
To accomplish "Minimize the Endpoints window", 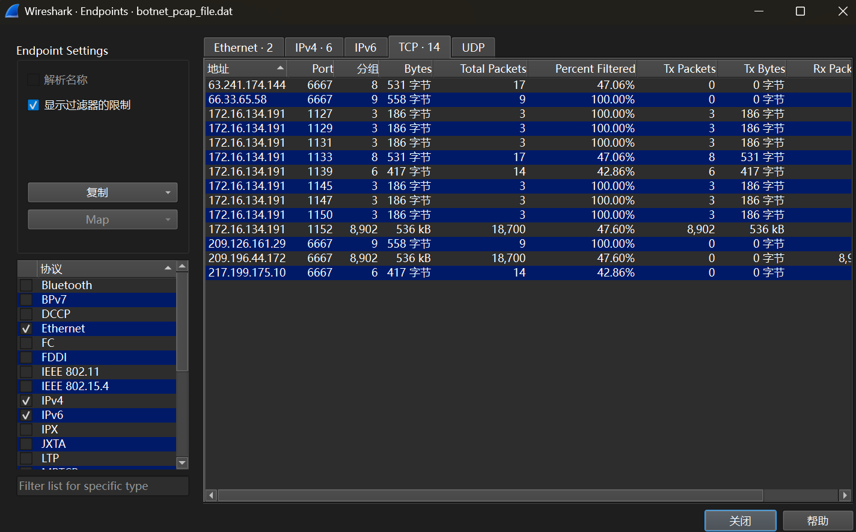I will [x=759, y=11].
